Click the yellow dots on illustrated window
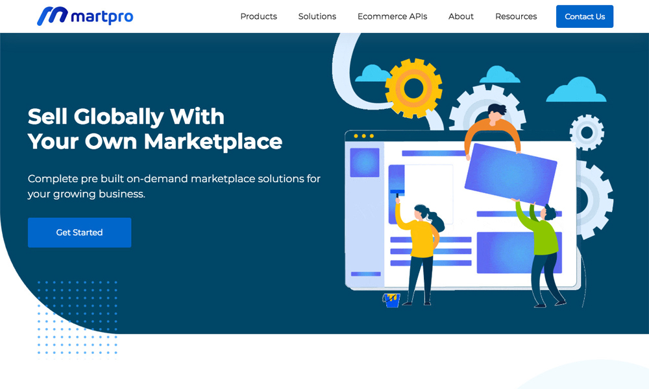The width and height of the screenshot is (649, 389). click(363, 136)
